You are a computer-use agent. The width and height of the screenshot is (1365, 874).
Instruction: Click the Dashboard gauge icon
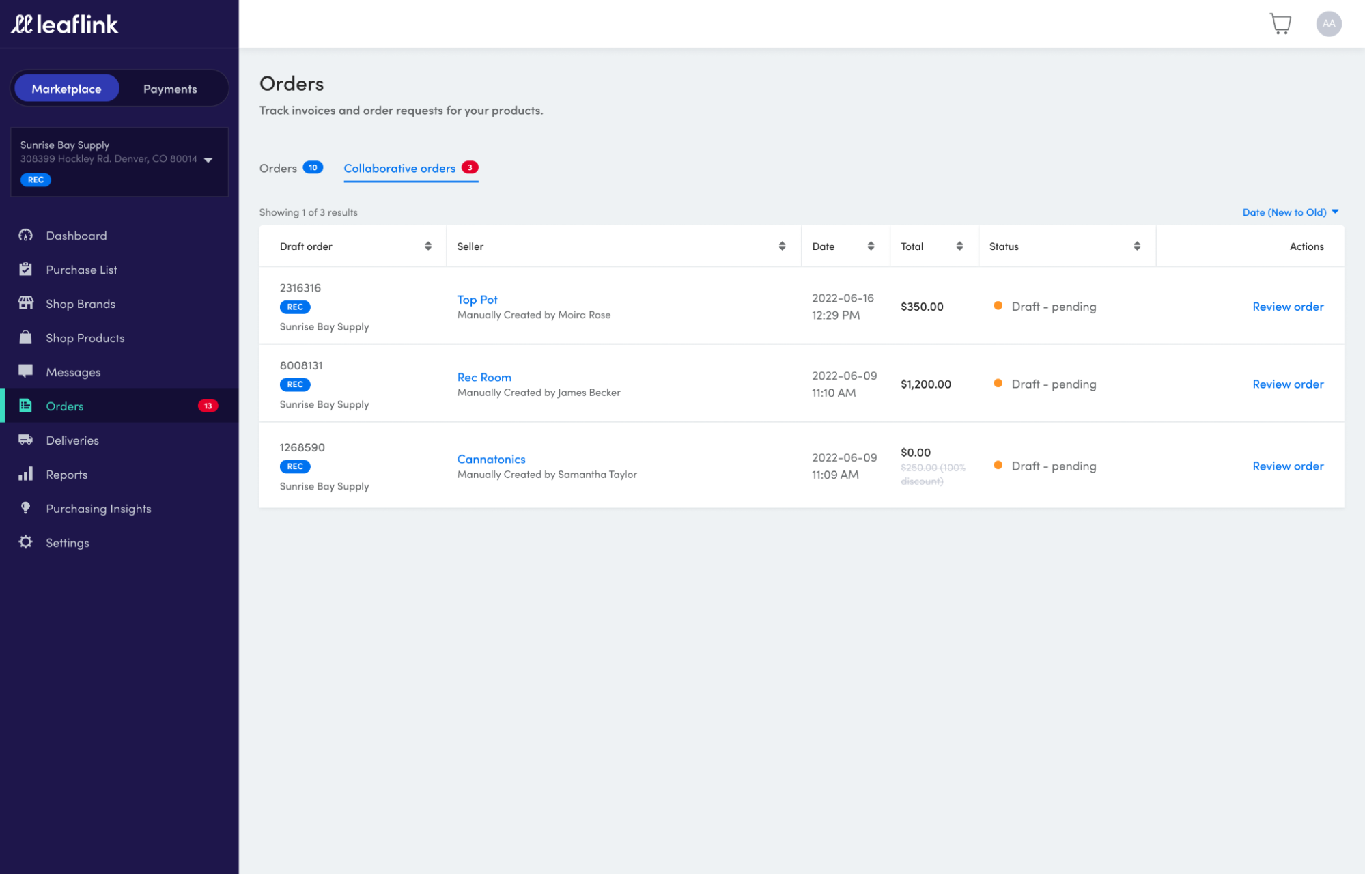26,236
